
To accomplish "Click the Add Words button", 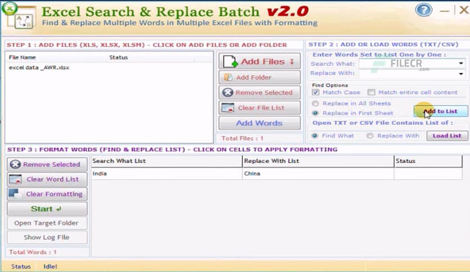I will coord(260,123).
